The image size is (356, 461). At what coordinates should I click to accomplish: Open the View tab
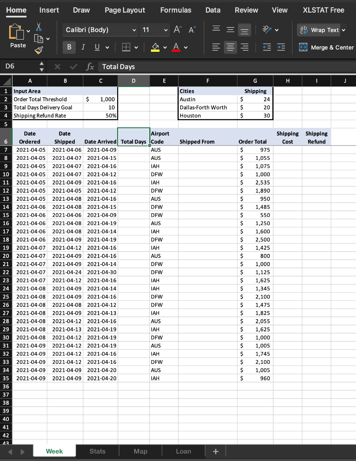coord(279,10)
